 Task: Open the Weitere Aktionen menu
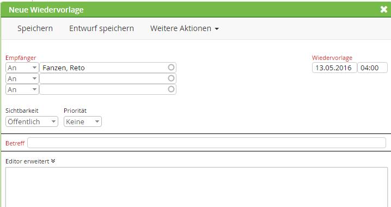tap(185, 28)
